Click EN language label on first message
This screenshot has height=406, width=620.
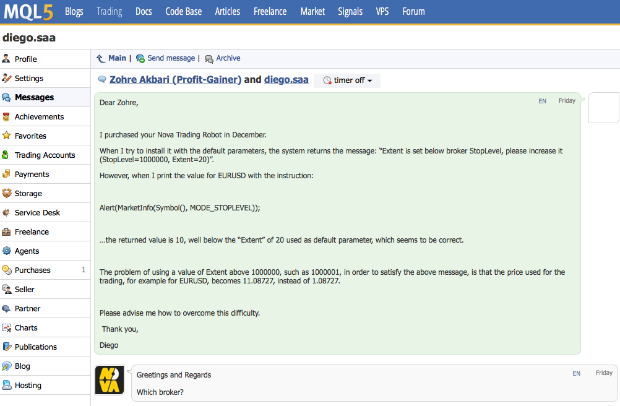tap(543, 101)
